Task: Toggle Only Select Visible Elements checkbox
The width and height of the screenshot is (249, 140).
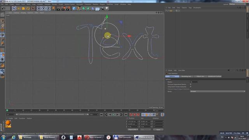Action: coord(191,87)
